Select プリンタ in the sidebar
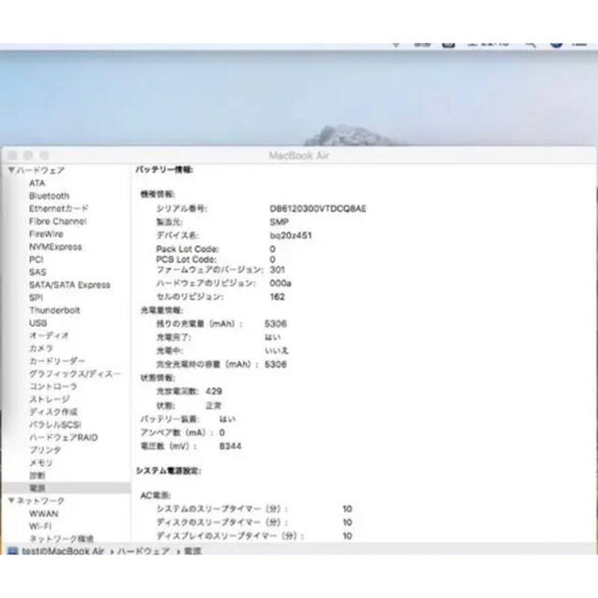The image size is (598, 598). [x=45, y=450]
